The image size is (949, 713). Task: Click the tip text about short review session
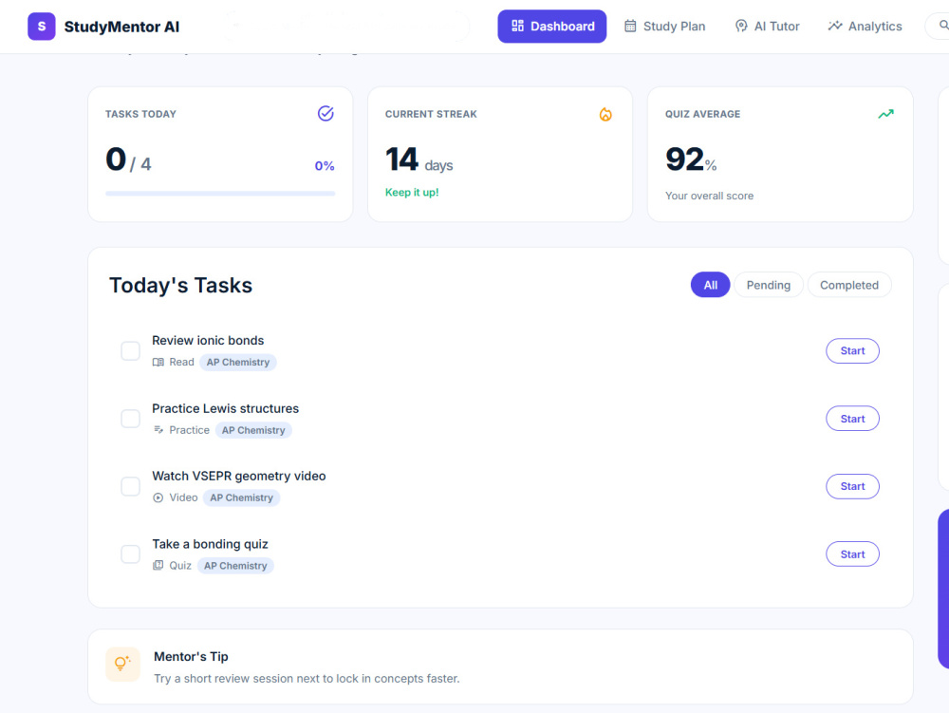[307, 679]
